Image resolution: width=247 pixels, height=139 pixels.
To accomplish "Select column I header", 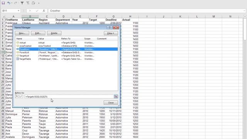I will pos(147,16).
